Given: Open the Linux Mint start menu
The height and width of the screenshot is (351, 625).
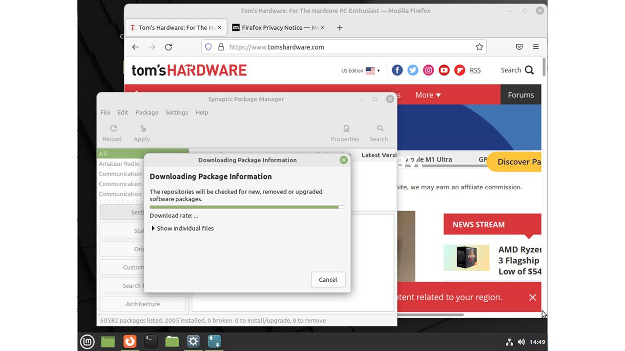Looking at the screenshot, I should (x=87, y=341).
